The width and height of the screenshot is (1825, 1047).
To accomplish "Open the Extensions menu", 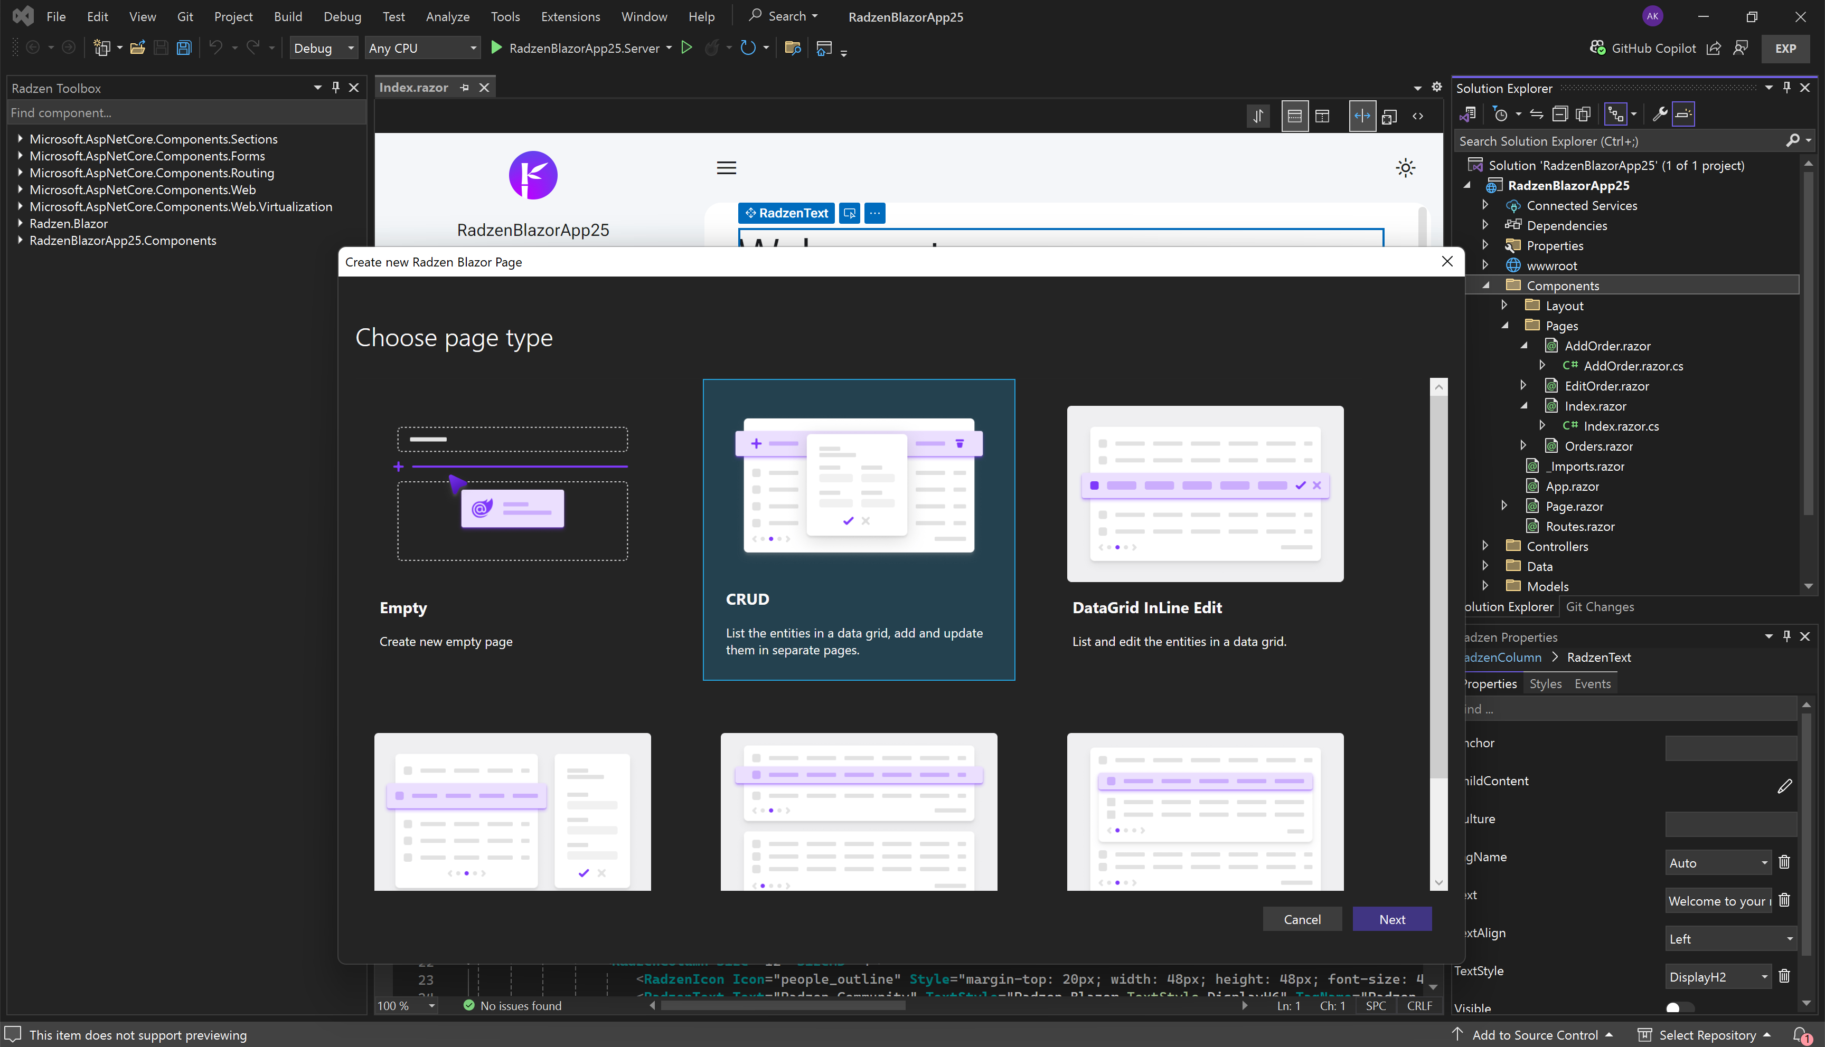I will coord(570,16).
